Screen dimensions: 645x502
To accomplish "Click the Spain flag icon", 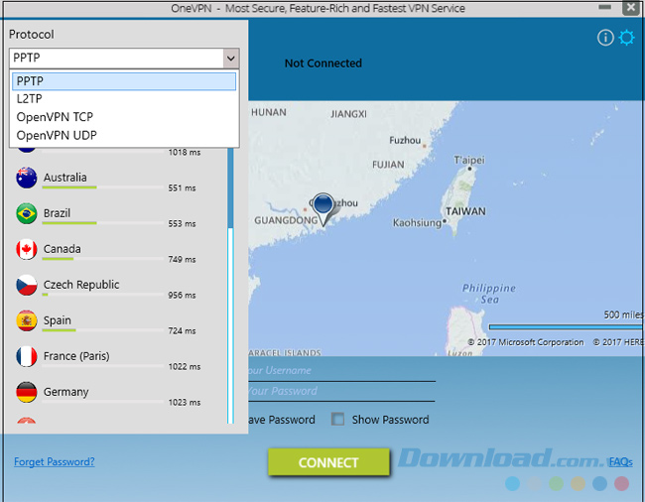I will point(27,320).
